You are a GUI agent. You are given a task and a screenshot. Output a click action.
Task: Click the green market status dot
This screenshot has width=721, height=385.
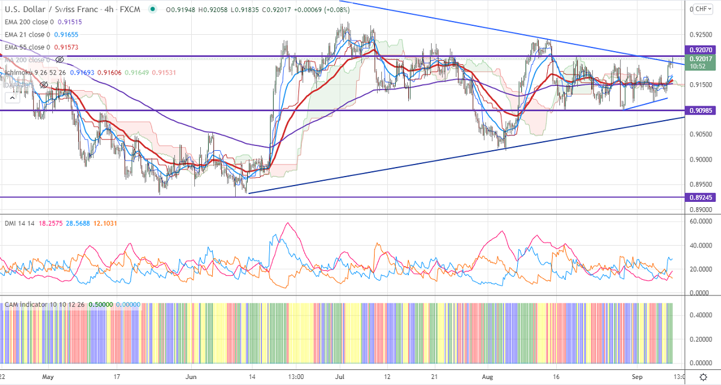coord(153,9)
